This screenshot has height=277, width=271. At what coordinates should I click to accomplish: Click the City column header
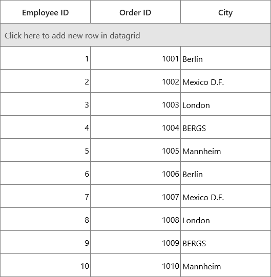click(225, 12)
